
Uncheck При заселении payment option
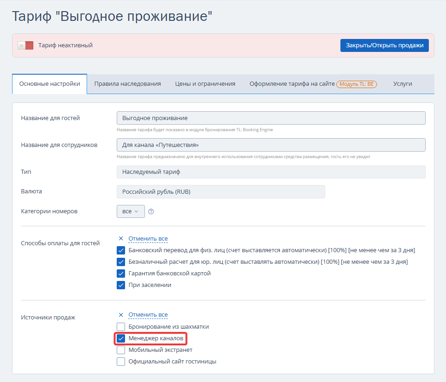point(121,285)
